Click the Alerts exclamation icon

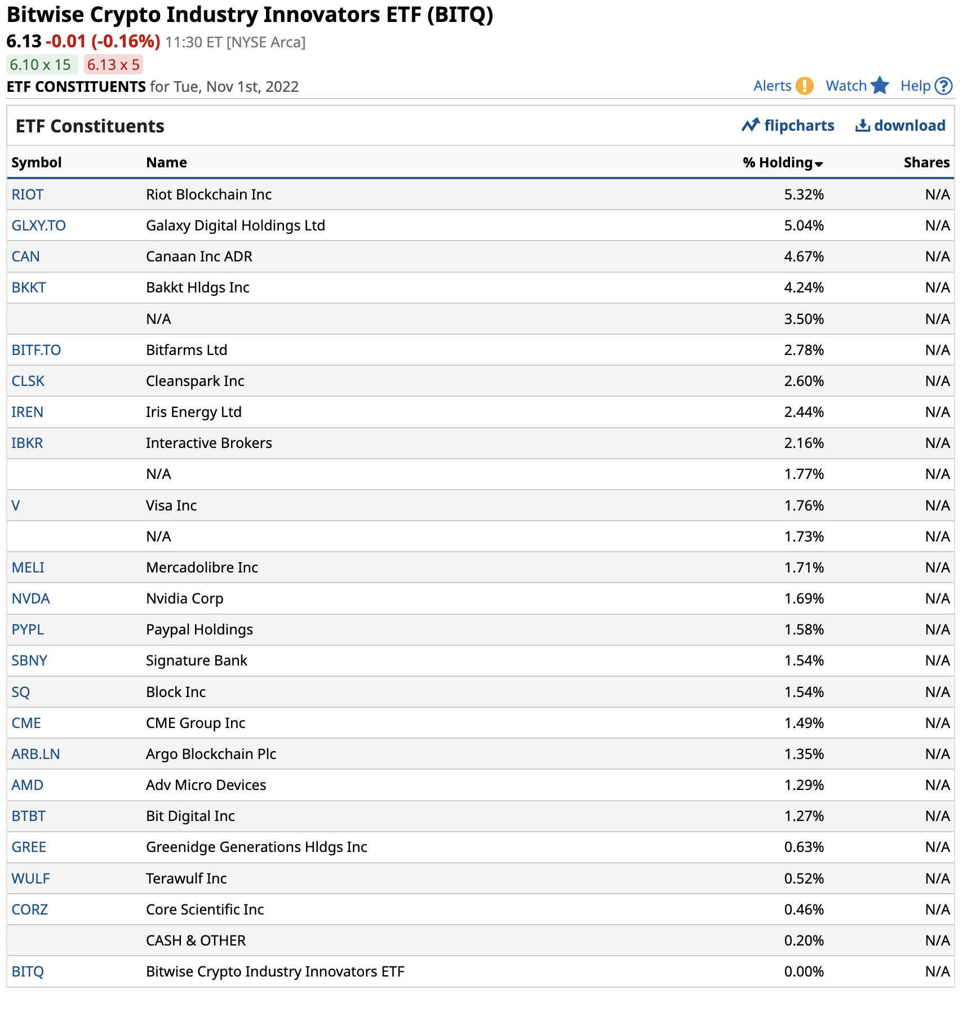click(x=805, y=86)
